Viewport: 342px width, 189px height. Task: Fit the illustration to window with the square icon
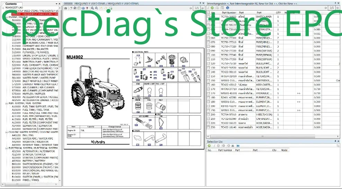pyautogui.click(x=79, y=8)
